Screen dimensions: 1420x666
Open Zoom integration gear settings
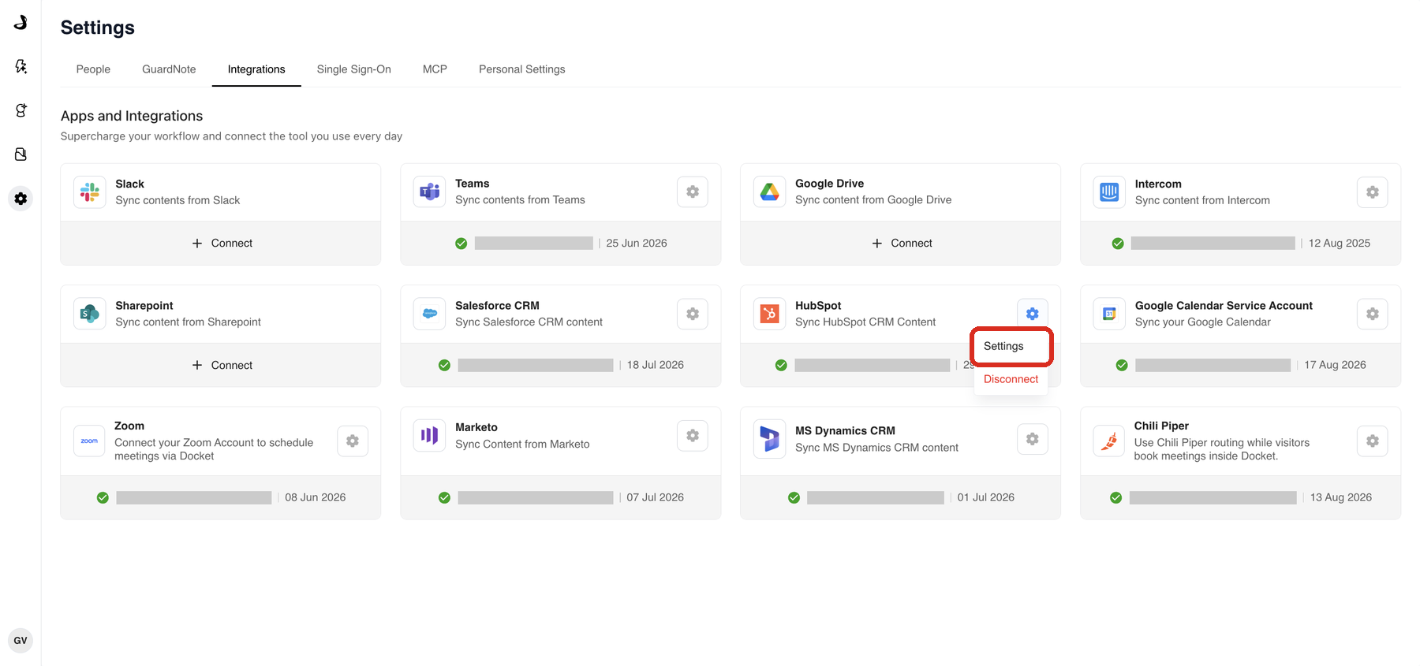coord(353,441)
